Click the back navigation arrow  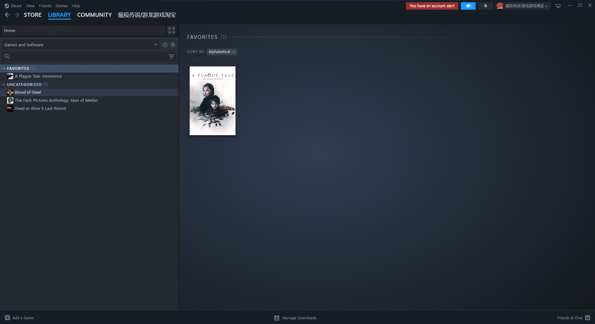[x=7, y=15]
